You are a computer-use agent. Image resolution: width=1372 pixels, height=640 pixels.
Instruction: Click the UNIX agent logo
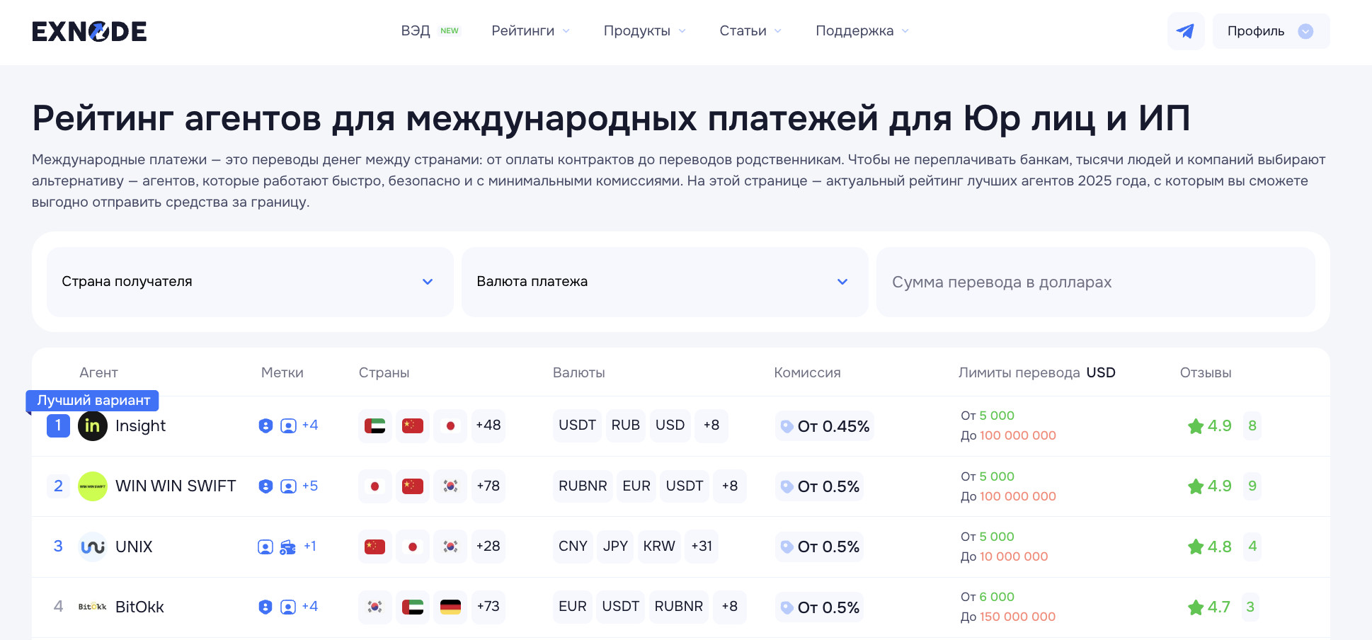click(x=93, y=547)
